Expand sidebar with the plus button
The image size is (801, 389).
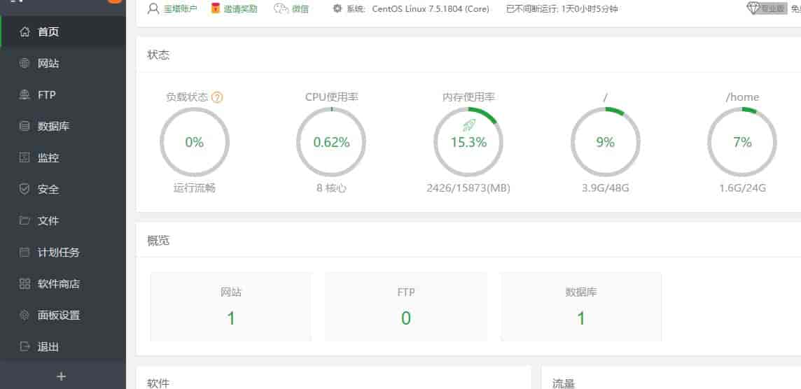coord(62,376)
